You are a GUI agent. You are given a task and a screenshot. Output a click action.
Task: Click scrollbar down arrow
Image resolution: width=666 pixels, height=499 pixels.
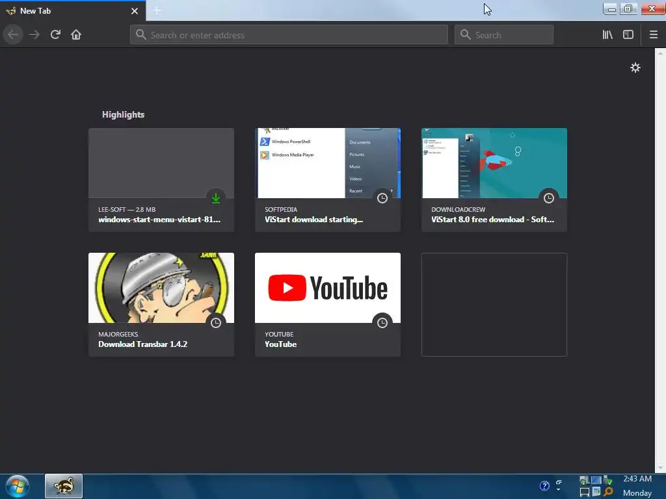point(660,468)
